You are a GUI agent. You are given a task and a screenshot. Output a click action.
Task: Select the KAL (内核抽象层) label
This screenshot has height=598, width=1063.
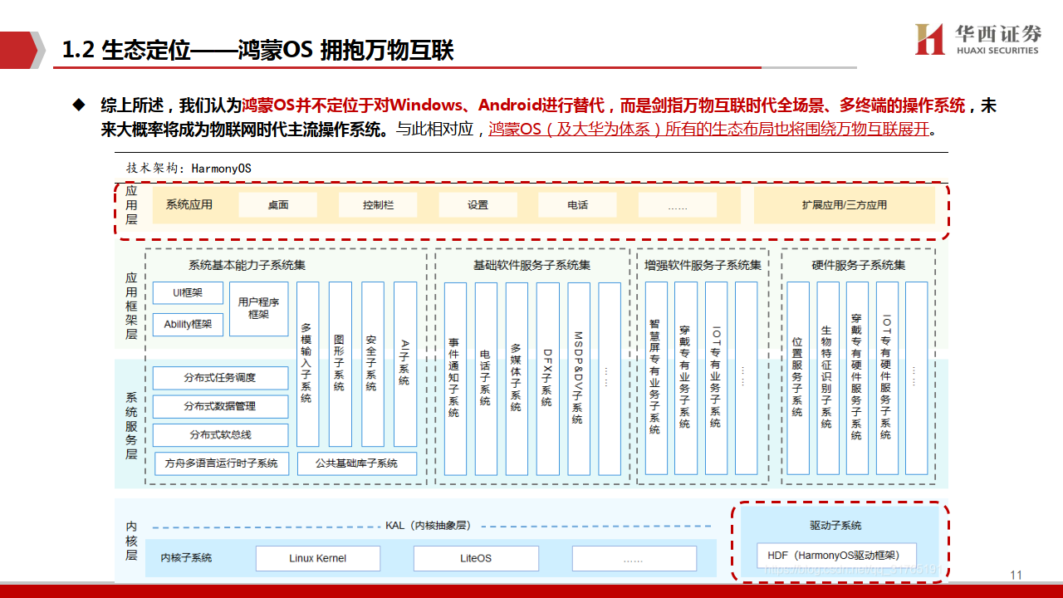coord(428,526)
